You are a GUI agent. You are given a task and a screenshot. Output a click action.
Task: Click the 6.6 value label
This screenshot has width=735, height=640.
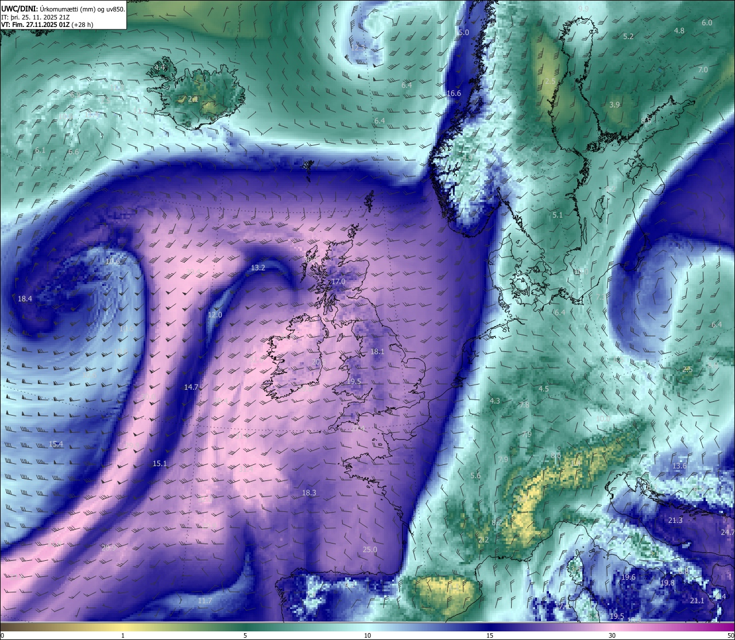coord(73,152)
